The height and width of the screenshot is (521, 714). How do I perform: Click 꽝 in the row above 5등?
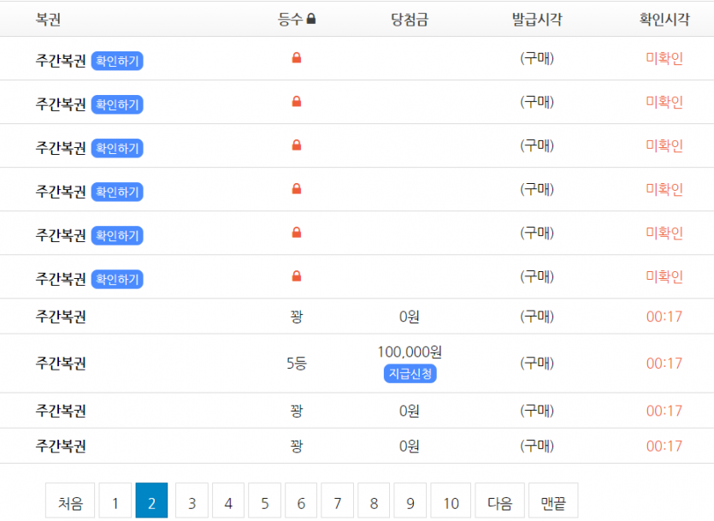click(297, 316)
